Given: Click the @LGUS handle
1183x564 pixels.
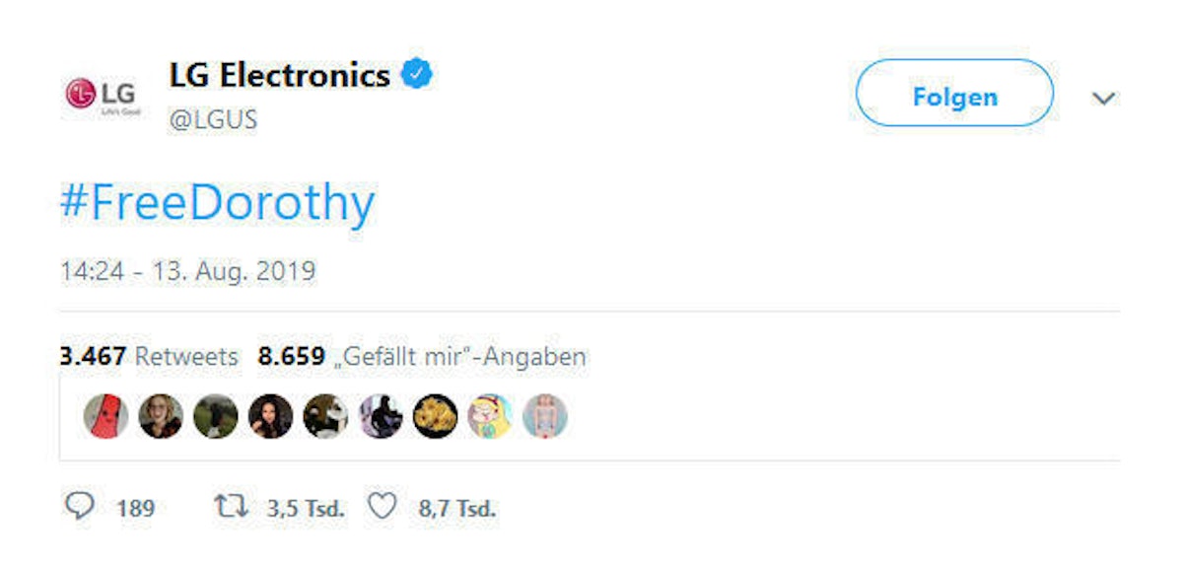Looking at the screenshot, I should pos(214,119).
